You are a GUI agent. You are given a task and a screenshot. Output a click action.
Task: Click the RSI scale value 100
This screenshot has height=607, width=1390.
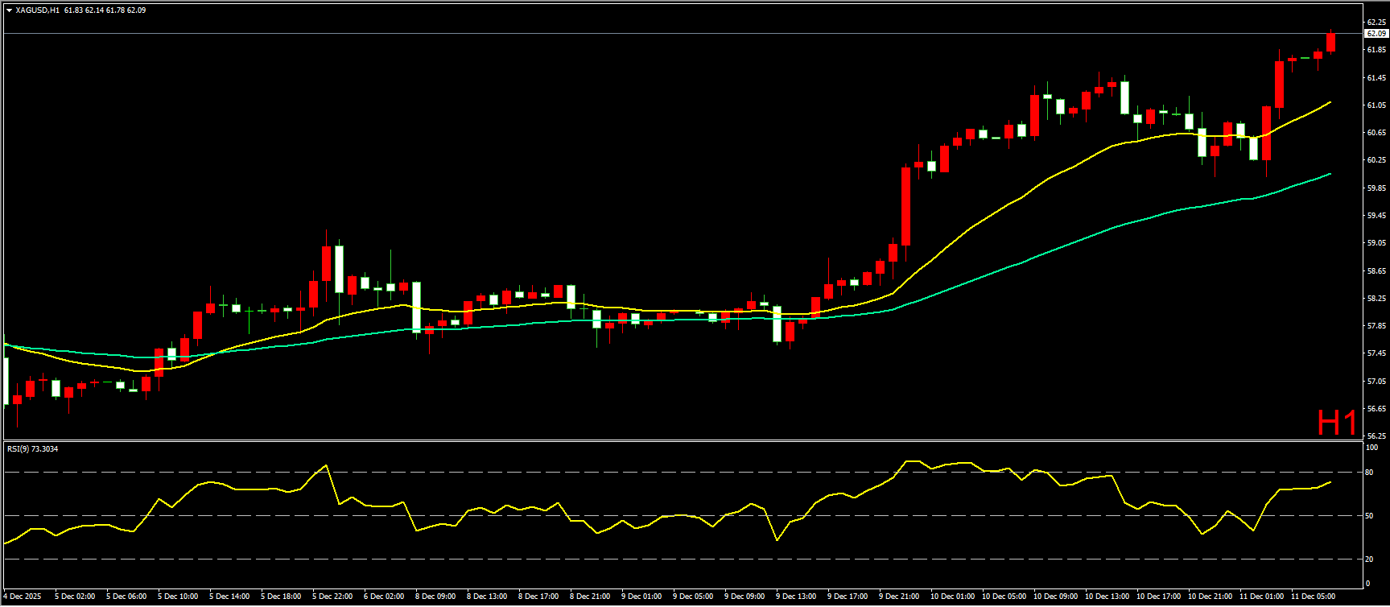[1371, 448]
